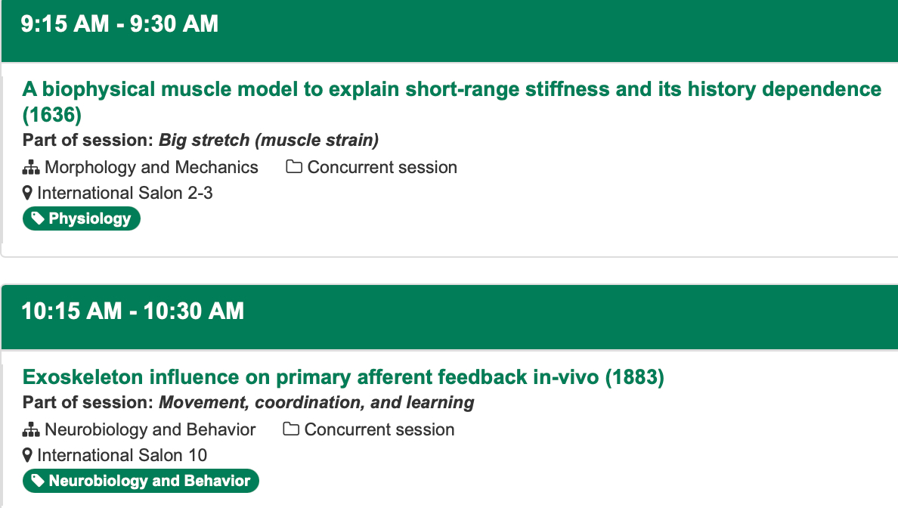Screen dimensions: 898x508
Task: Select the Morphology and Mechanics track label
Action: click(x=151, y=167)
